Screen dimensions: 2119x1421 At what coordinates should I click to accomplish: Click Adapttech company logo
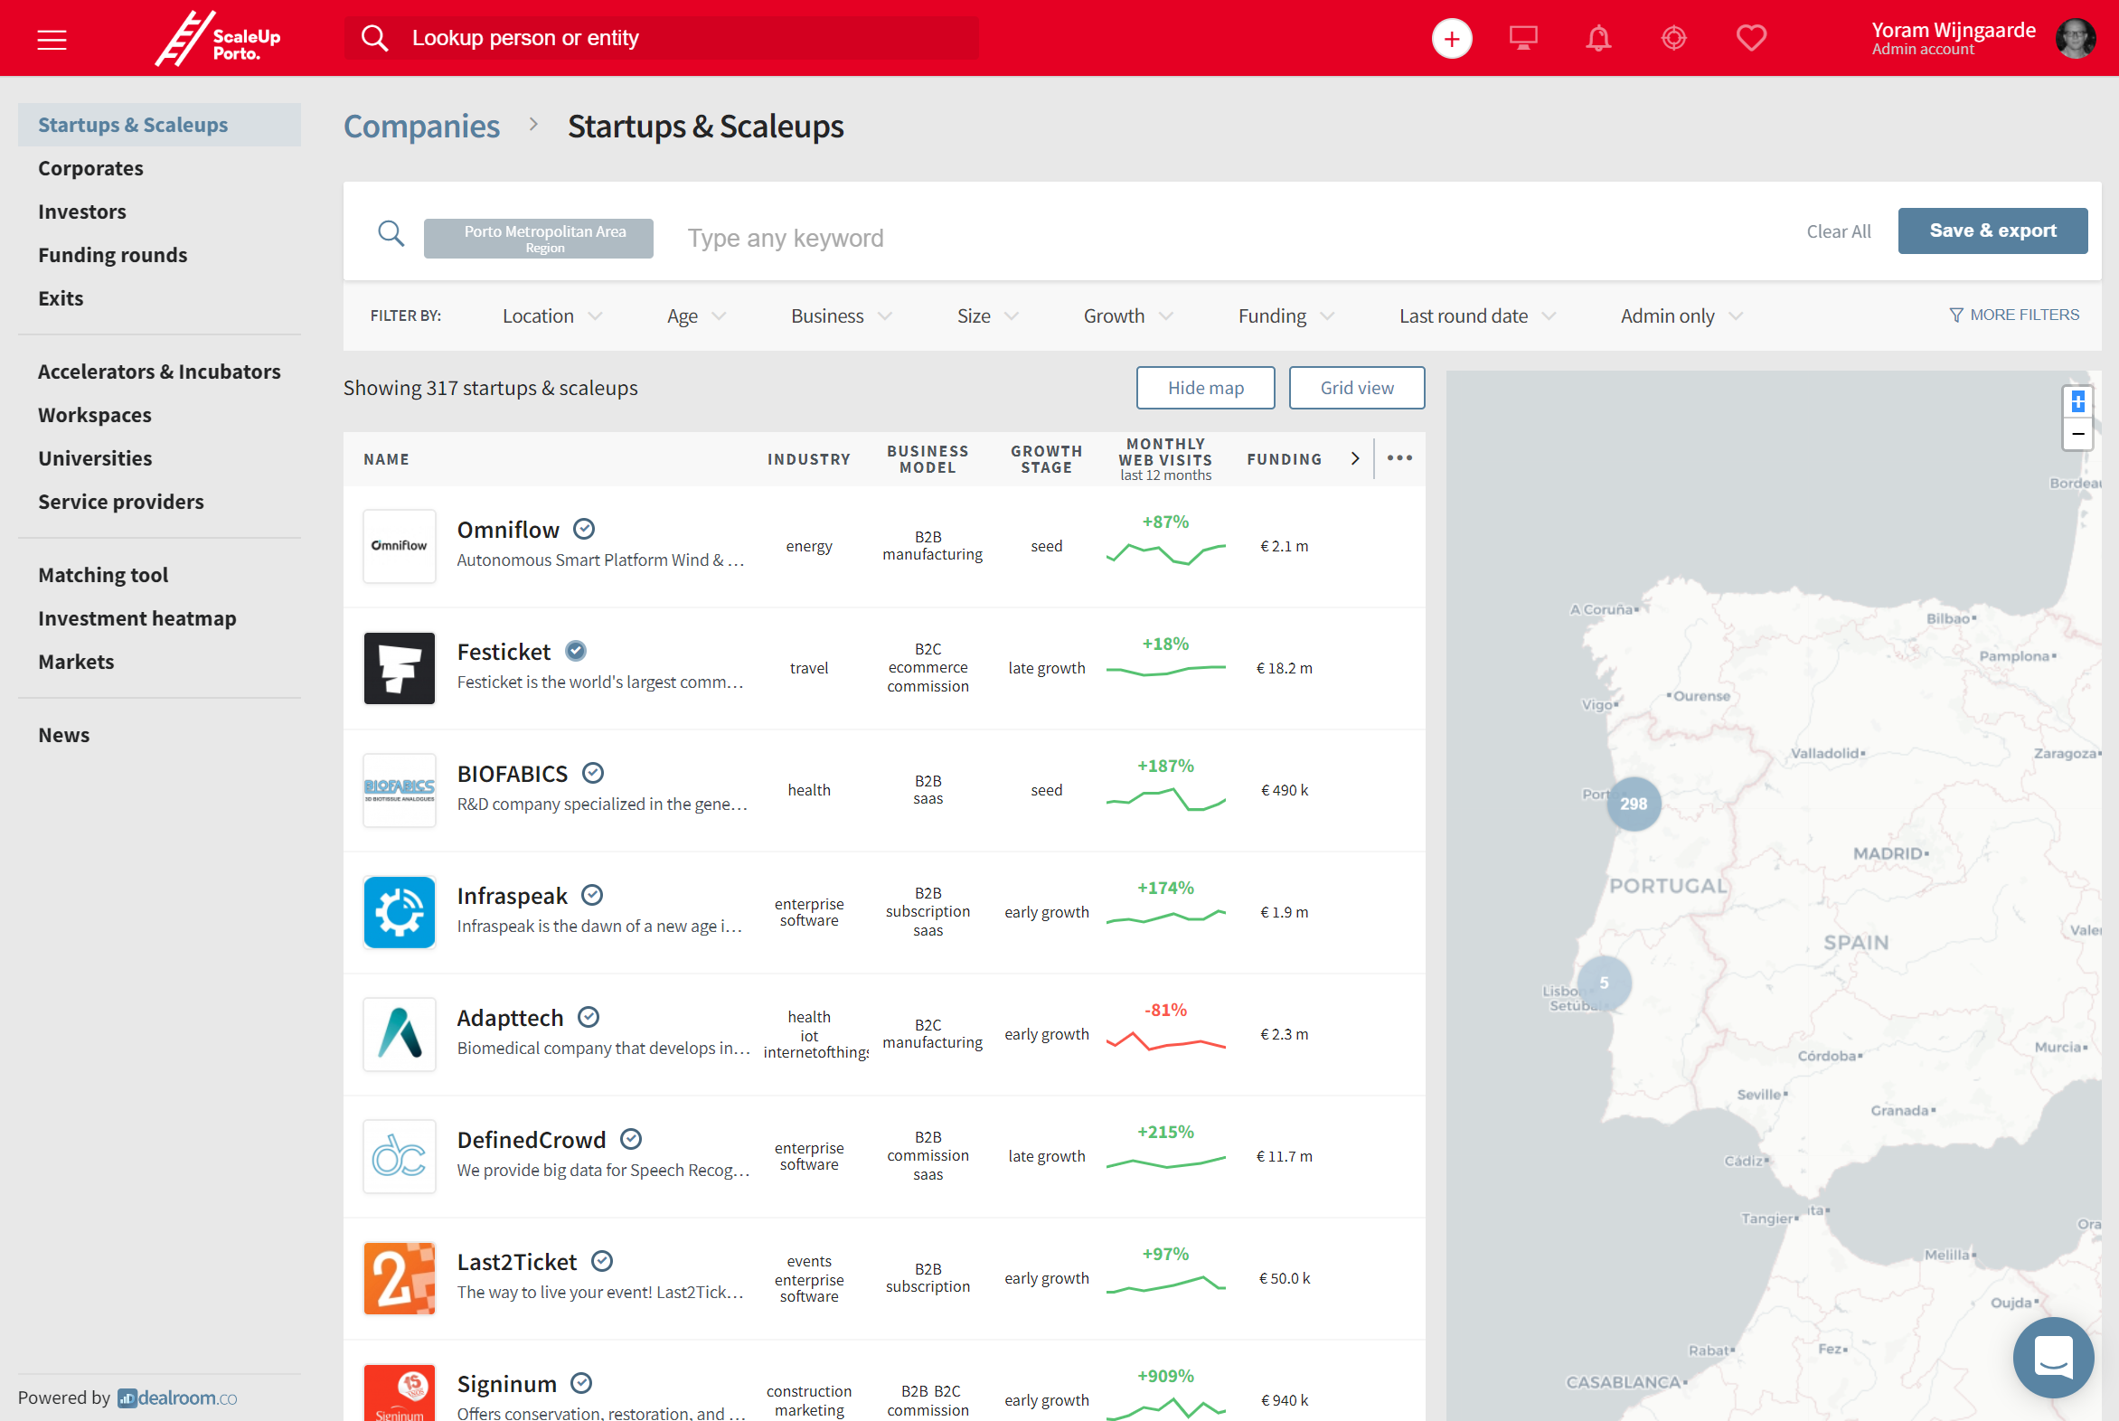point(399,1034)
